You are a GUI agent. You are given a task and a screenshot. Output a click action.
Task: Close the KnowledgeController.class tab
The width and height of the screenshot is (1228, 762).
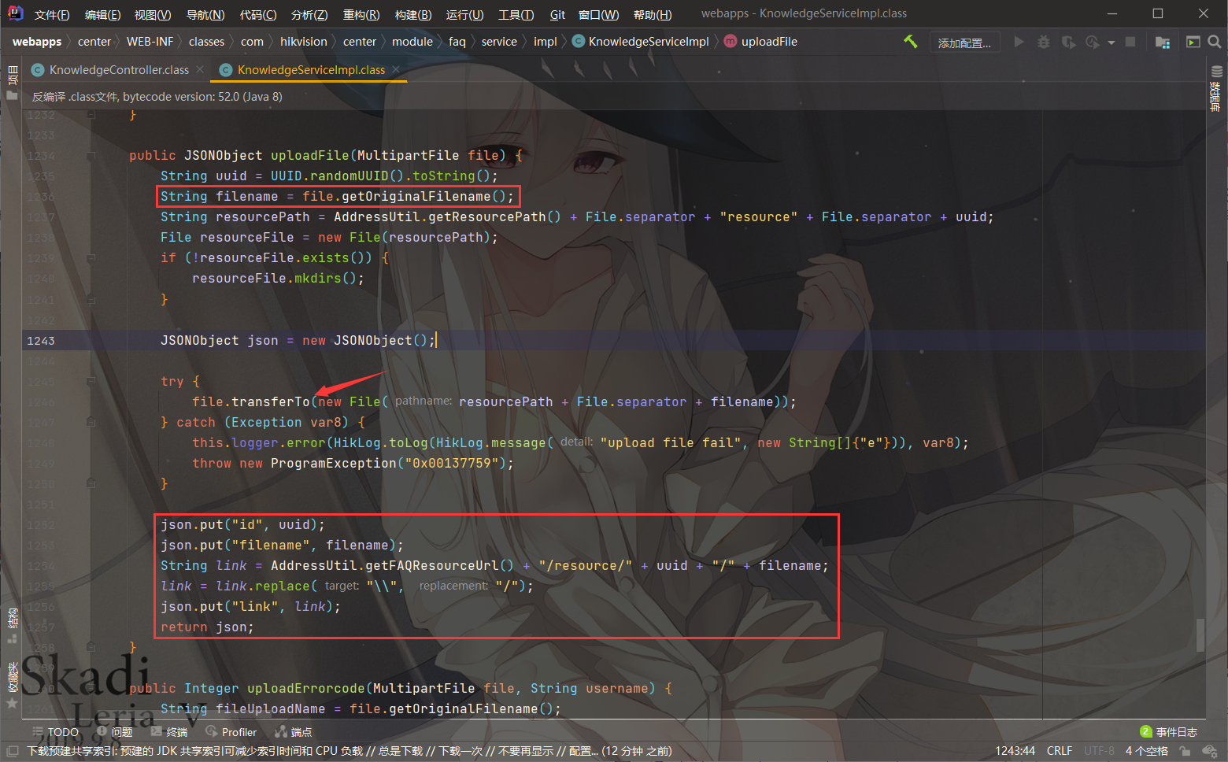(x=200, y=70)
